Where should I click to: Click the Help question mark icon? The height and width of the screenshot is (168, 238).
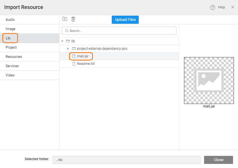coord(212,8)
